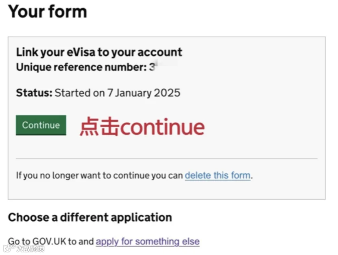The width and height of the screenshot is (338, 255).
Task: Click the 'Unique reference number' label
Action: pyautogui.click(x=81, y=67)
